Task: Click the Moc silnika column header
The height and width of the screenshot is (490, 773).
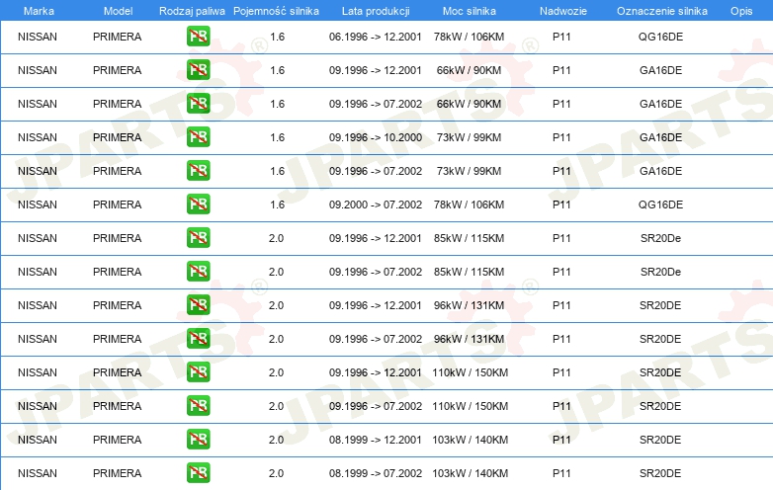Action: pos(470,11)
